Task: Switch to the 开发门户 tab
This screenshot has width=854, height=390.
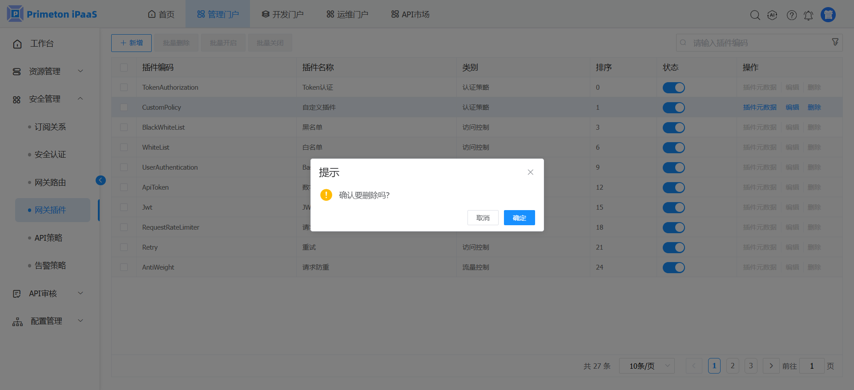Action: (x=282, y=15)
